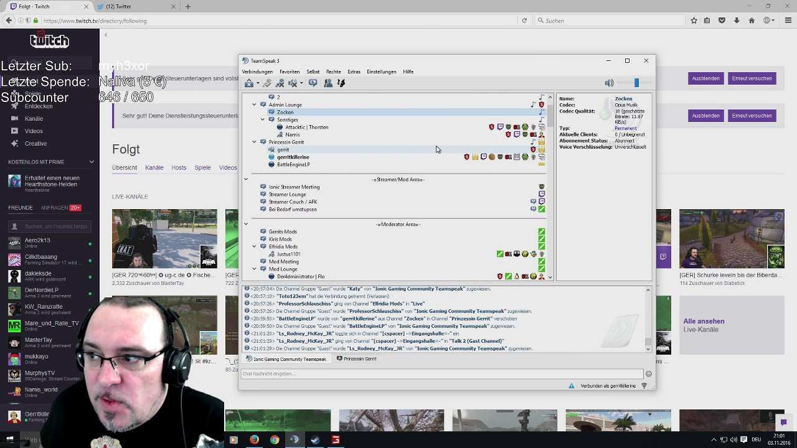
Task: Click the speaker volume icon in TeamSpeak
Action: pos(609,83)
